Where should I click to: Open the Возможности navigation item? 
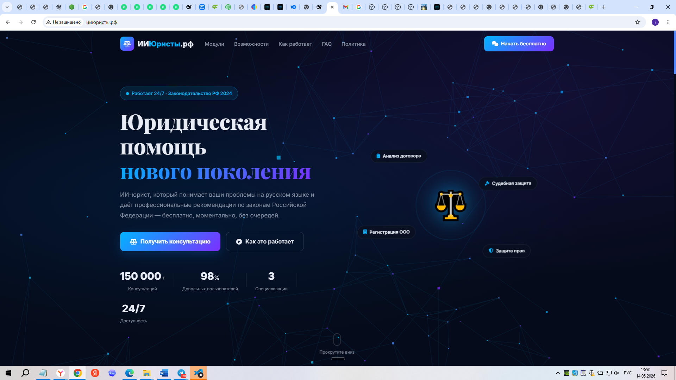coord(251,44)
